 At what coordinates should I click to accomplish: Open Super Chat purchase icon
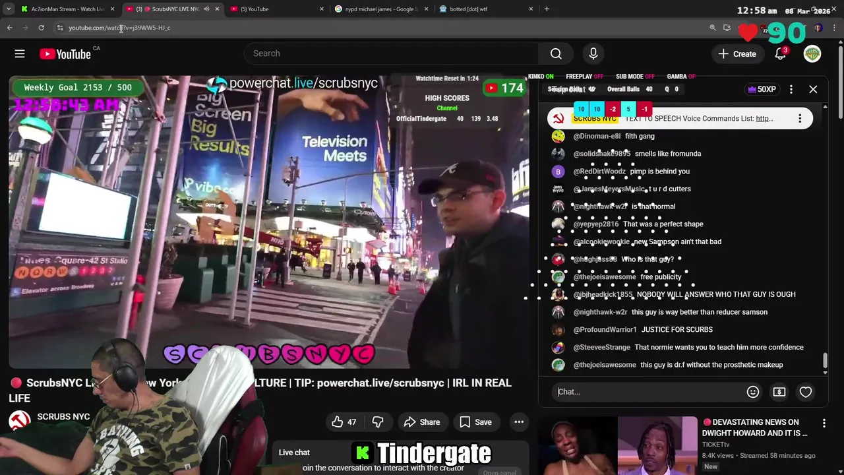click(779, 392)
